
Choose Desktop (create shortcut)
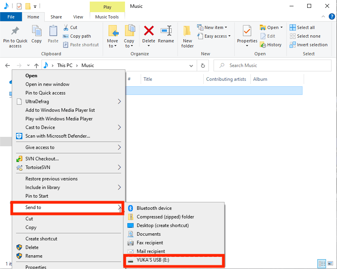[x=174, y=225]
